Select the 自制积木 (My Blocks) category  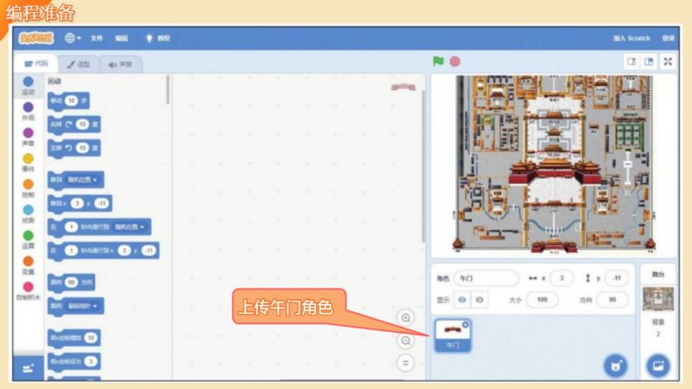click(29, 291)
